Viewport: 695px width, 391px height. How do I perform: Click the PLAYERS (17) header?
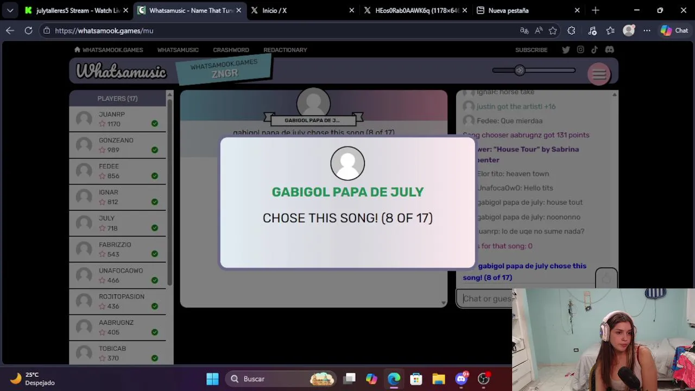[x=117, y=98]
